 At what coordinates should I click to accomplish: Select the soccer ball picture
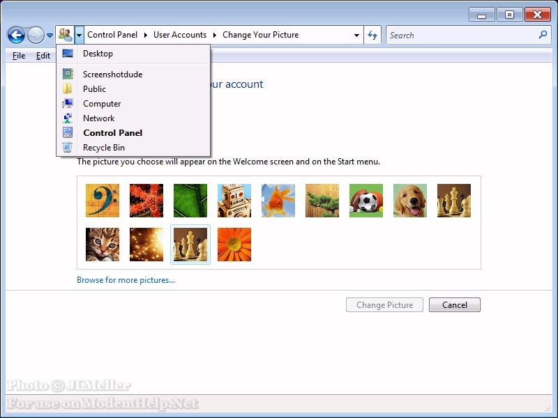366,201
